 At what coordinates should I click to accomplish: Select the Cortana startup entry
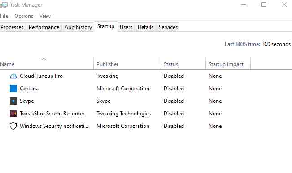click(x=29, y=89)
